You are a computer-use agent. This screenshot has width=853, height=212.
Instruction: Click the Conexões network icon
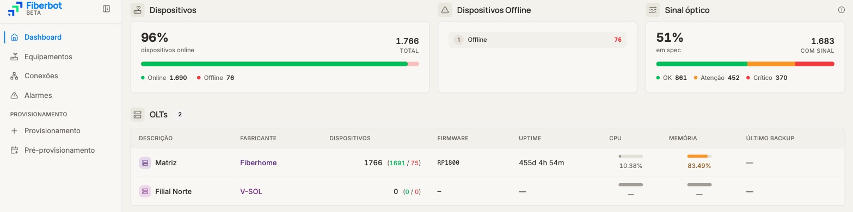[14, 76]
